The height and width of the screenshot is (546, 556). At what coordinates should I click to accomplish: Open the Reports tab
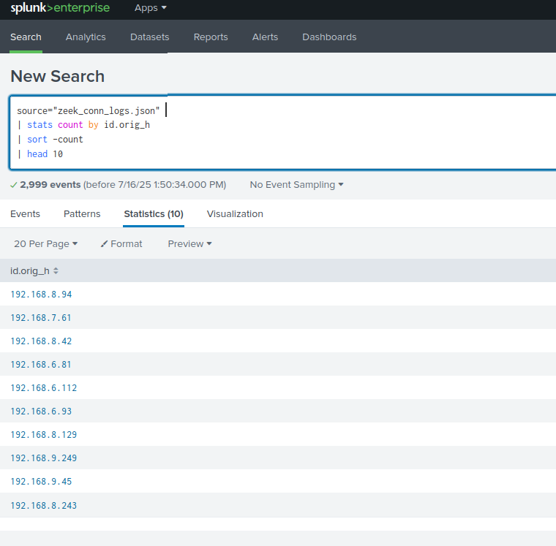(211, 37)
